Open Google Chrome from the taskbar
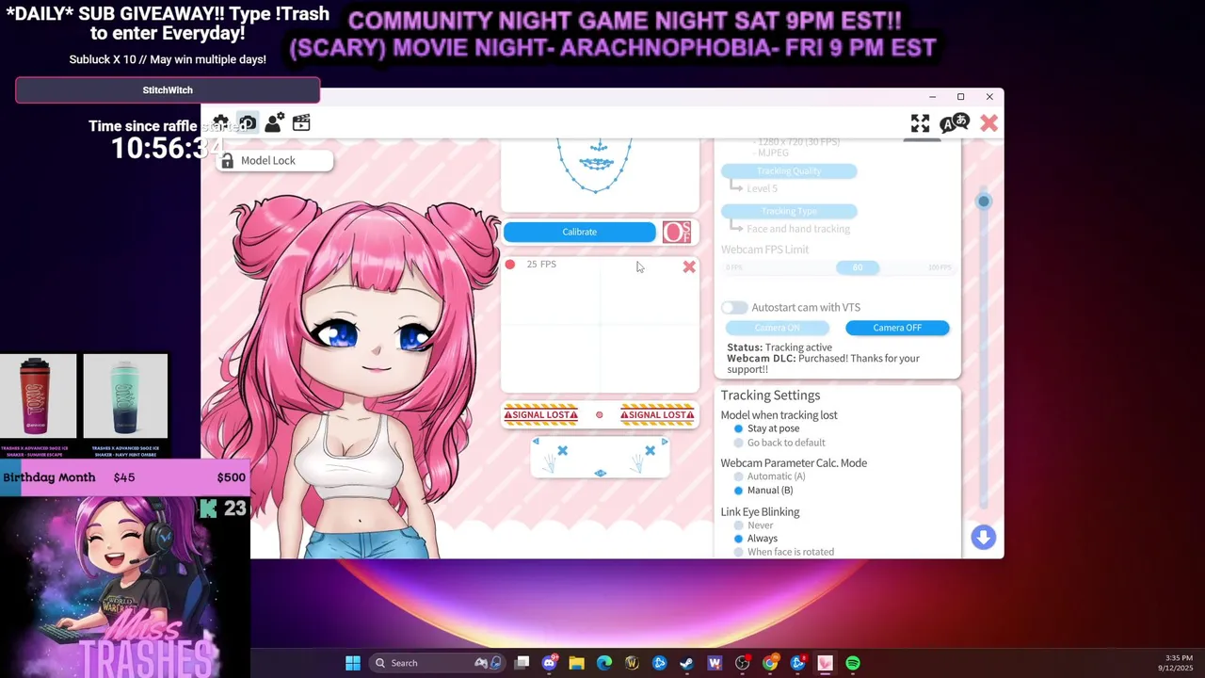1205x678 pixels. tap(770, 663)
